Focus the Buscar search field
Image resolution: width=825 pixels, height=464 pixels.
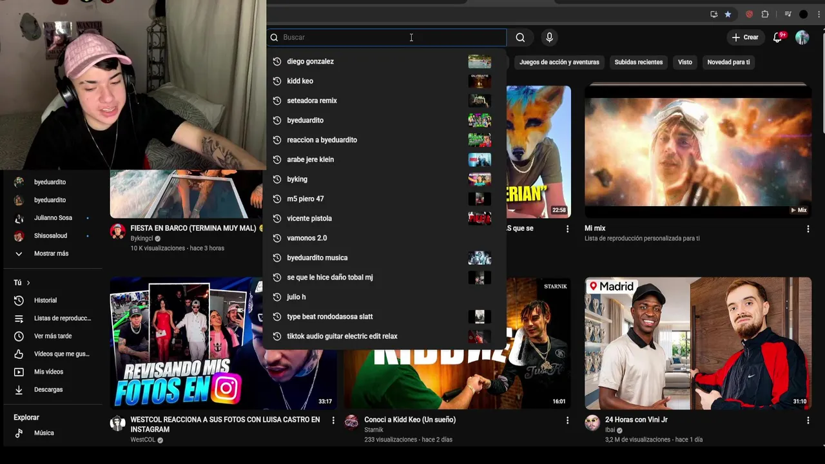(387, 37)
